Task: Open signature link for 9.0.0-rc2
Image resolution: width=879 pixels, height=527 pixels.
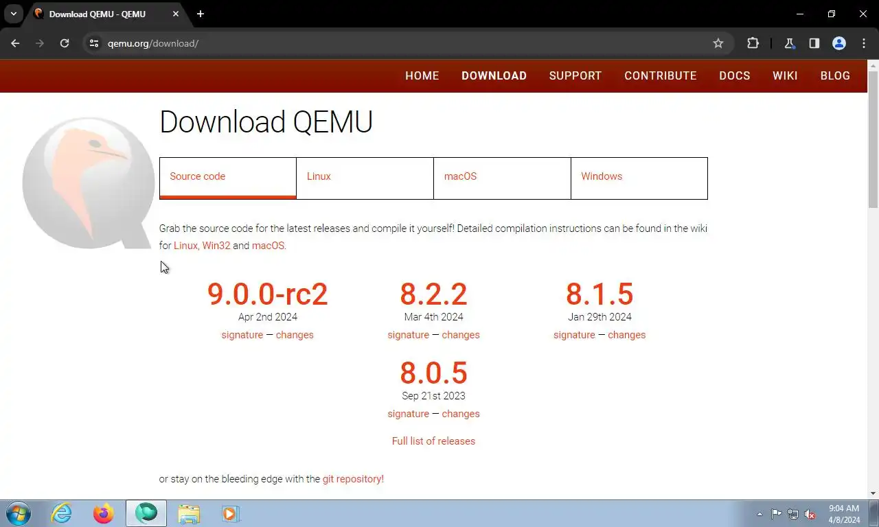Action: (x=242, y=335)
